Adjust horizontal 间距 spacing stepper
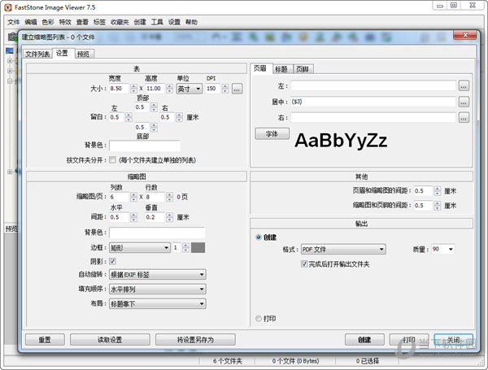The image size is (488, 370). [x=133, y=217]
